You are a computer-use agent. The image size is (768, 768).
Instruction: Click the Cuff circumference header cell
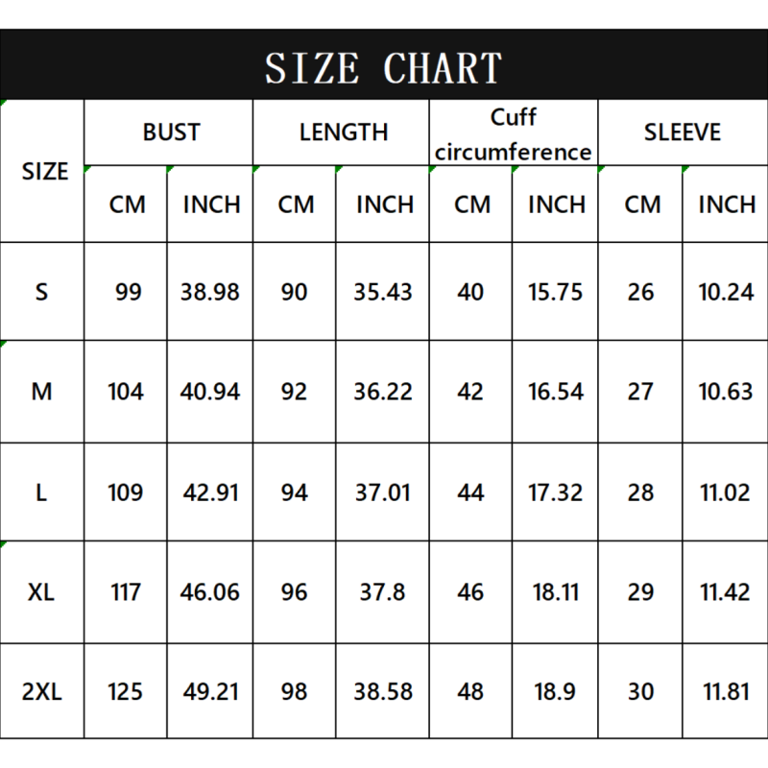(x=514, y=134)
